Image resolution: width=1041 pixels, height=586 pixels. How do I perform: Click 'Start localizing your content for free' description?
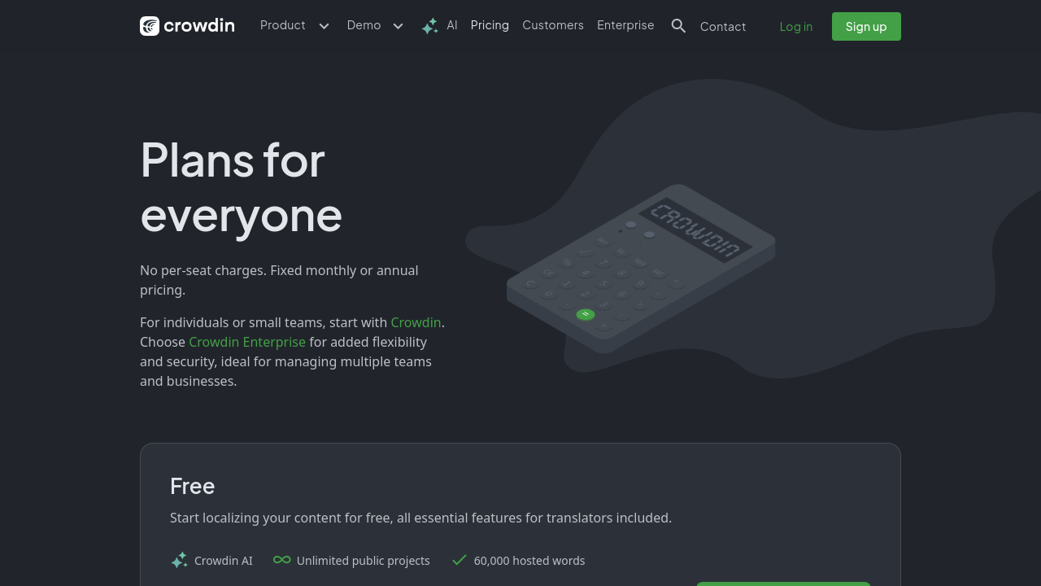click(420, 518)
